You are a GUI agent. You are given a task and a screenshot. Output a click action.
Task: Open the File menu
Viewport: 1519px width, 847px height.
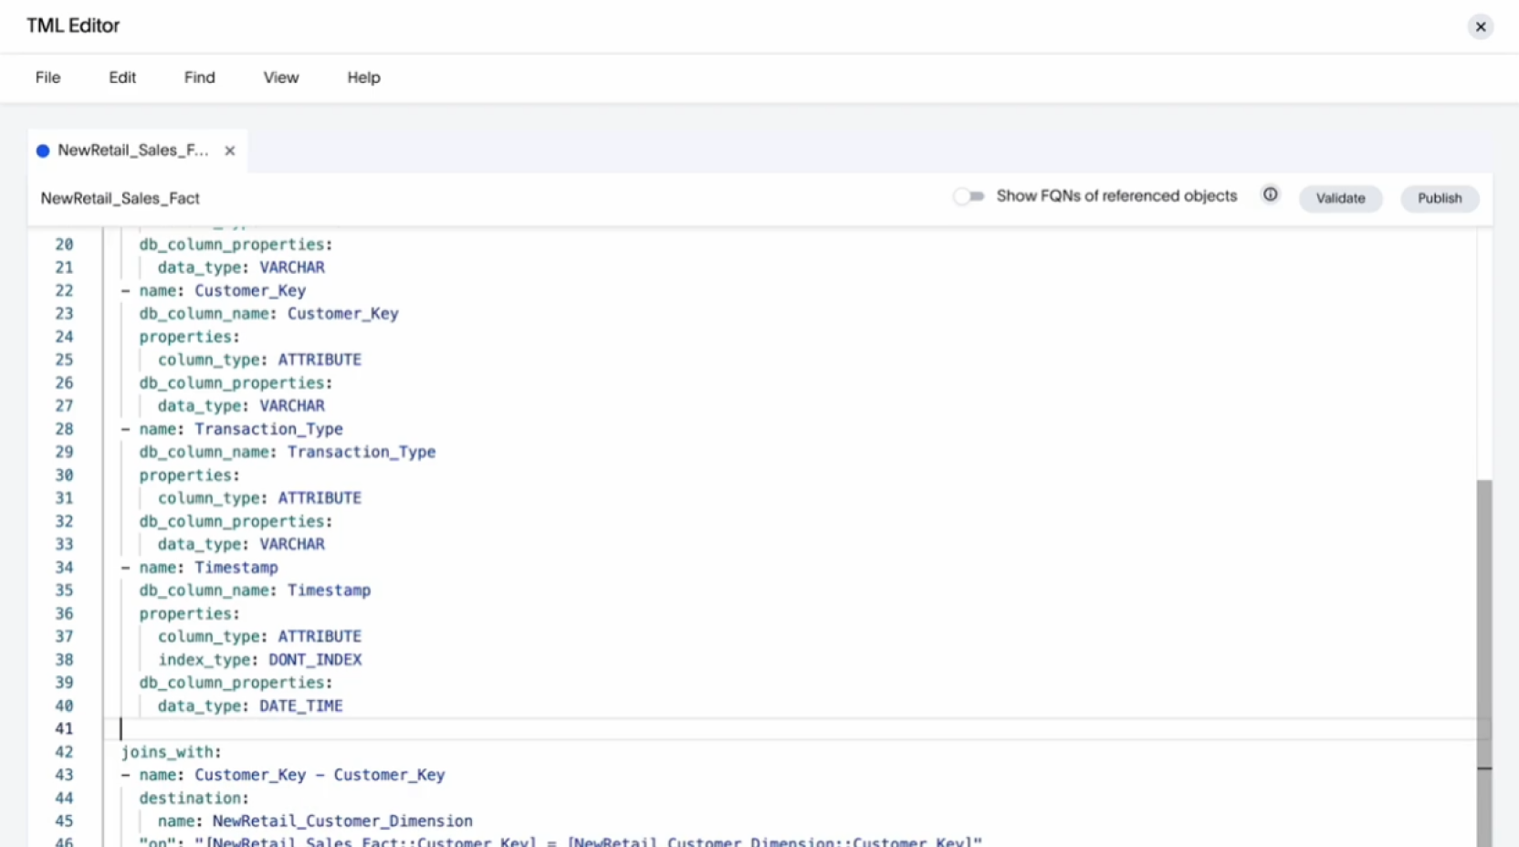pos(47,78)
